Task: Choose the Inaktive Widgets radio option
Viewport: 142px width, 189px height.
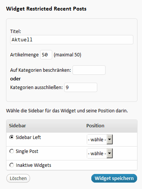Action: point(12,165)
